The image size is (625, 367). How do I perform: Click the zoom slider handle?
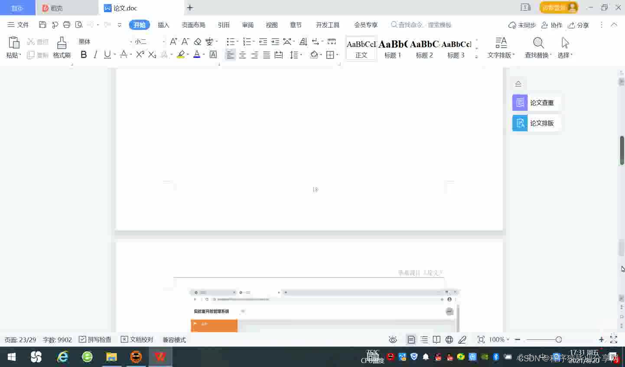click(x=559, y=340)
